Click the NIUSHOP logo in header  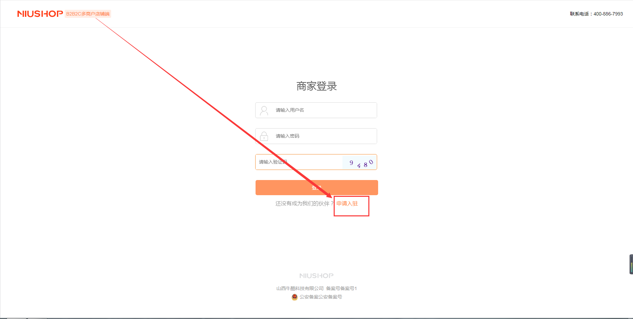(40, 14)
